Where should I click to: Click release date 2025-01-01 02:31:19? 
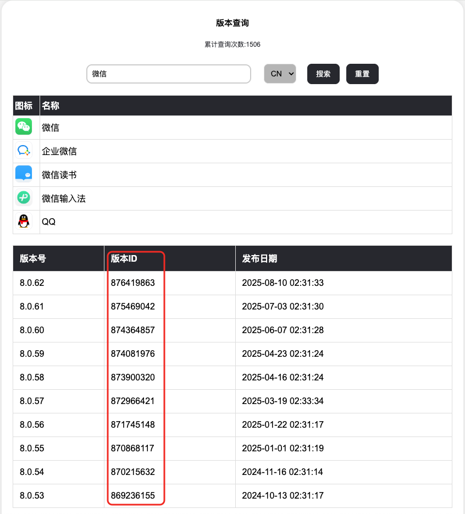click(x=283, y=448)
